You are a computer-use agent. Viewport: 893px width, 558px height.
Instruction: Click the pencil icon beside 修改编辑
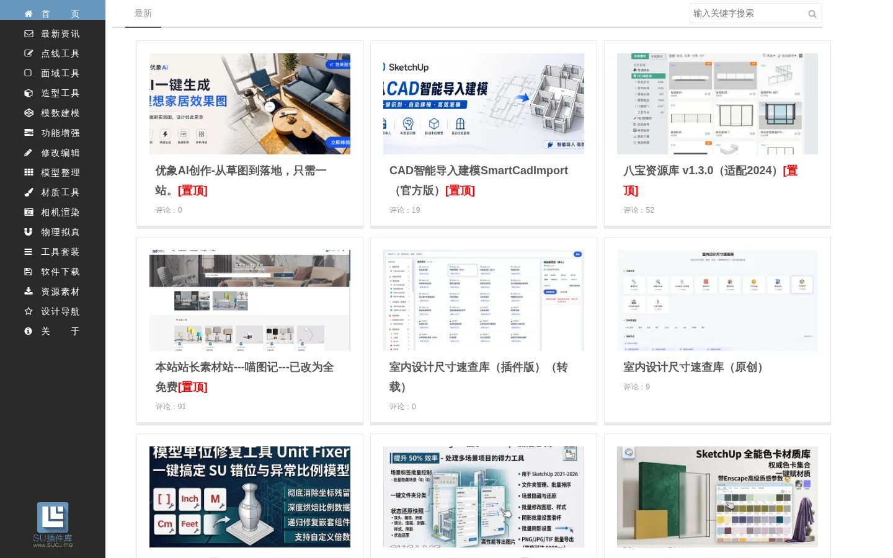click(28, 153)
